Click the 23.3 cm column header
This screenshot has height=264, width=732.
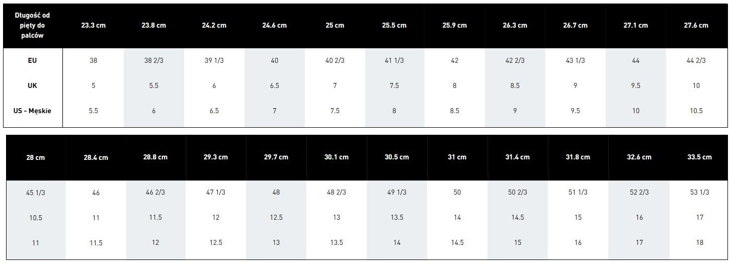point(94,25)
